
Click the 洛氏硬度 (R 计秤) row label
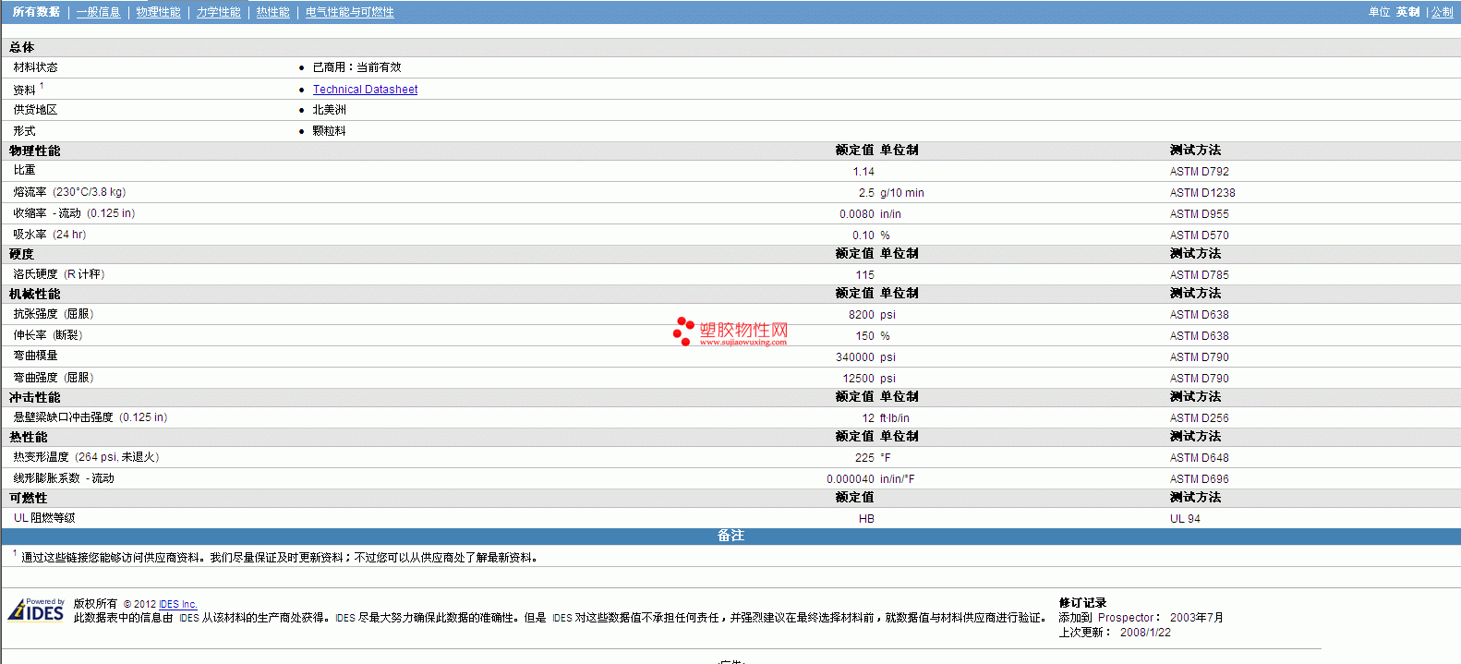click(59, 274)
